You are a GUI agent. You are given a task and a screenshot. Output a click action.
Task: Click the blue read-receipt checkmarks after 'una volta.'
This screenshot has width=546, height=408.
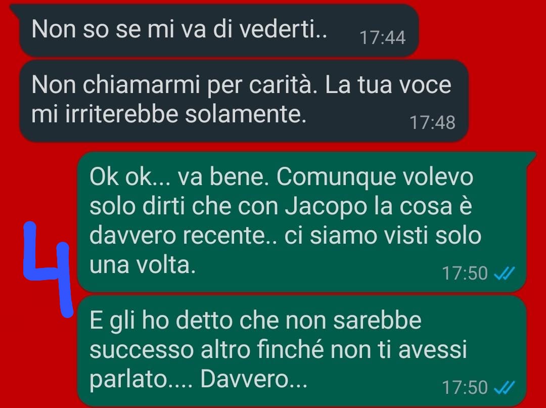coord(504,274)
